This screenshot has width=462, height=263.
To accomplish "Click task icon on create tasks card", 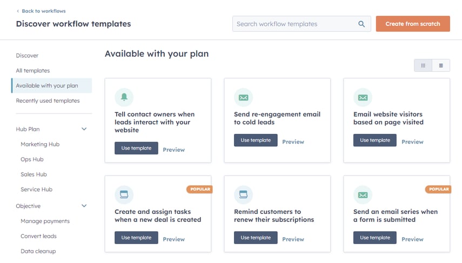I will [124, 194].
